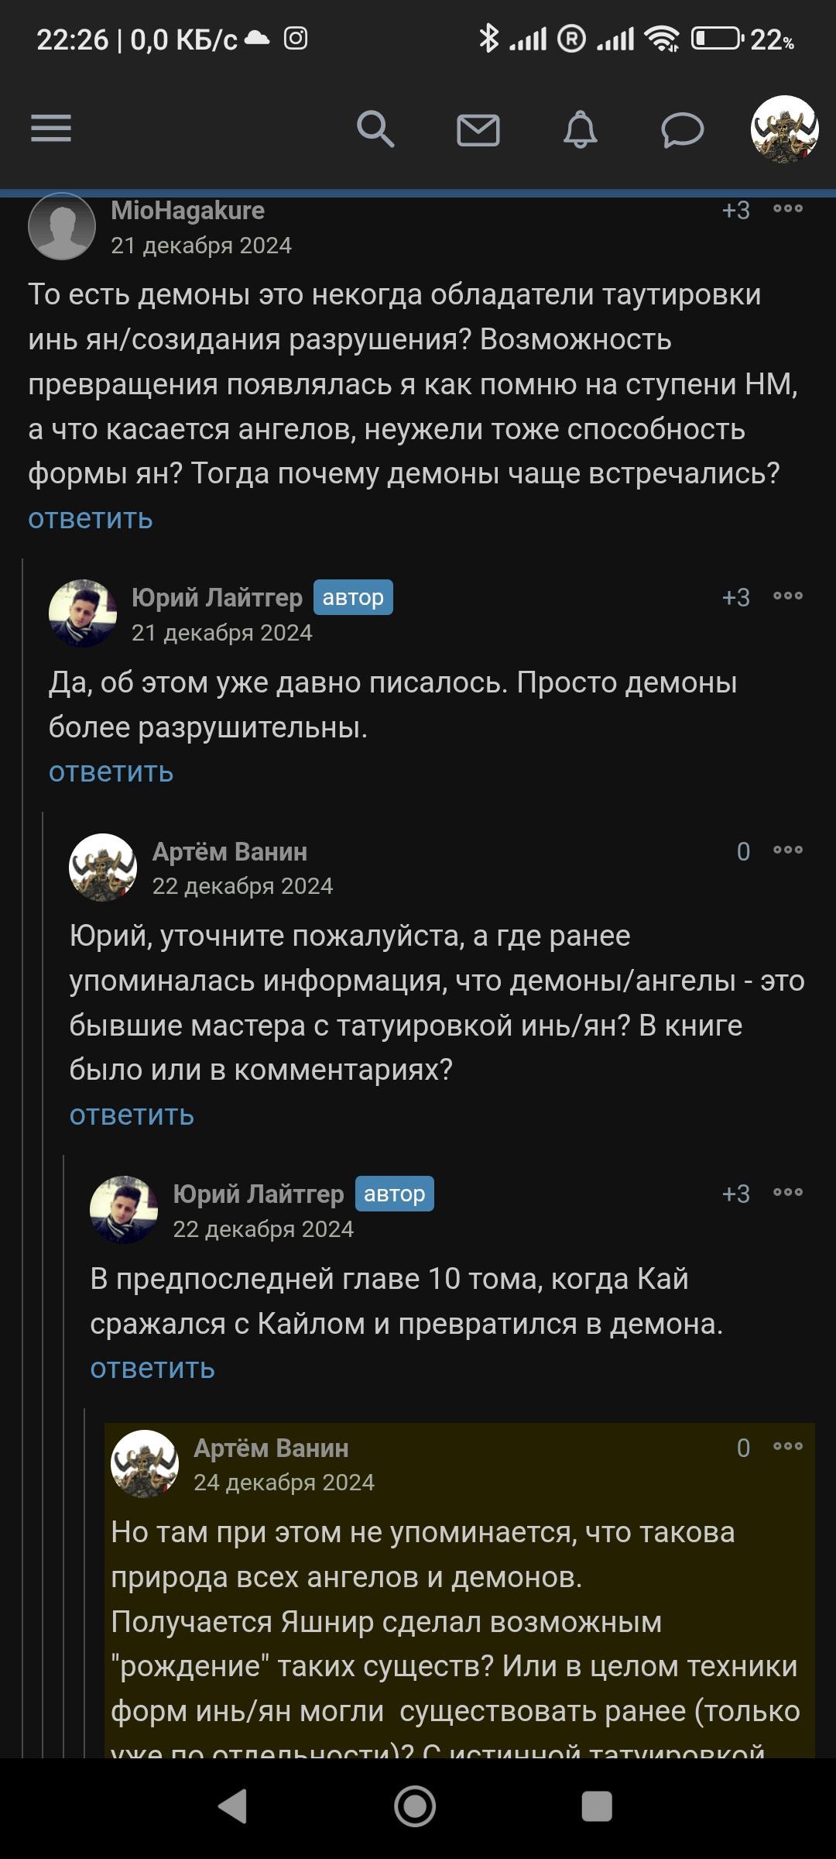
Task: Open MioHagakure's profile name
Action: click(x=187, y=211)
